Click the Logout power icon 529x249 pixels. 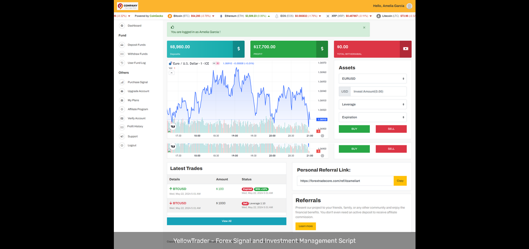click(122, 145)
